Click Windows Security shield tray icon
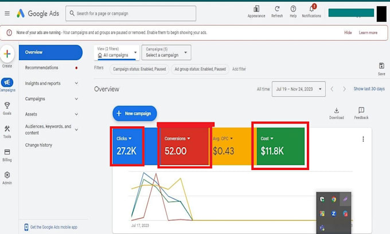Viewport: 390px width, 234px height. tap(322, 199)
